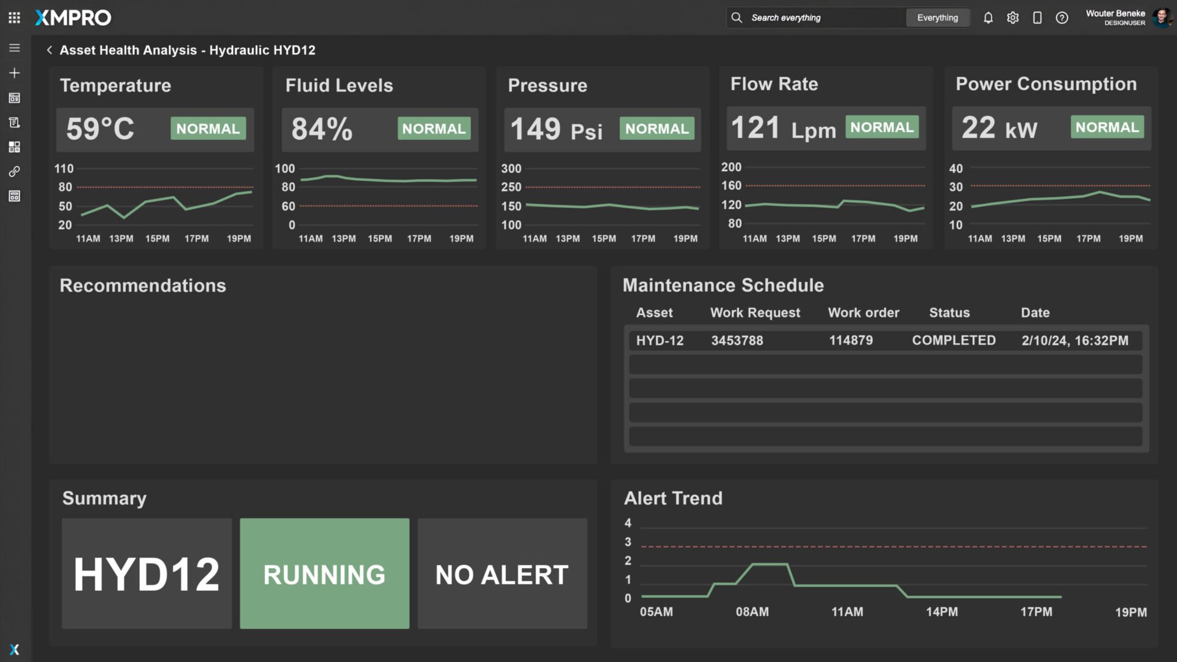
Task: Click the RUNNING status tile
Action: (324, 574)
